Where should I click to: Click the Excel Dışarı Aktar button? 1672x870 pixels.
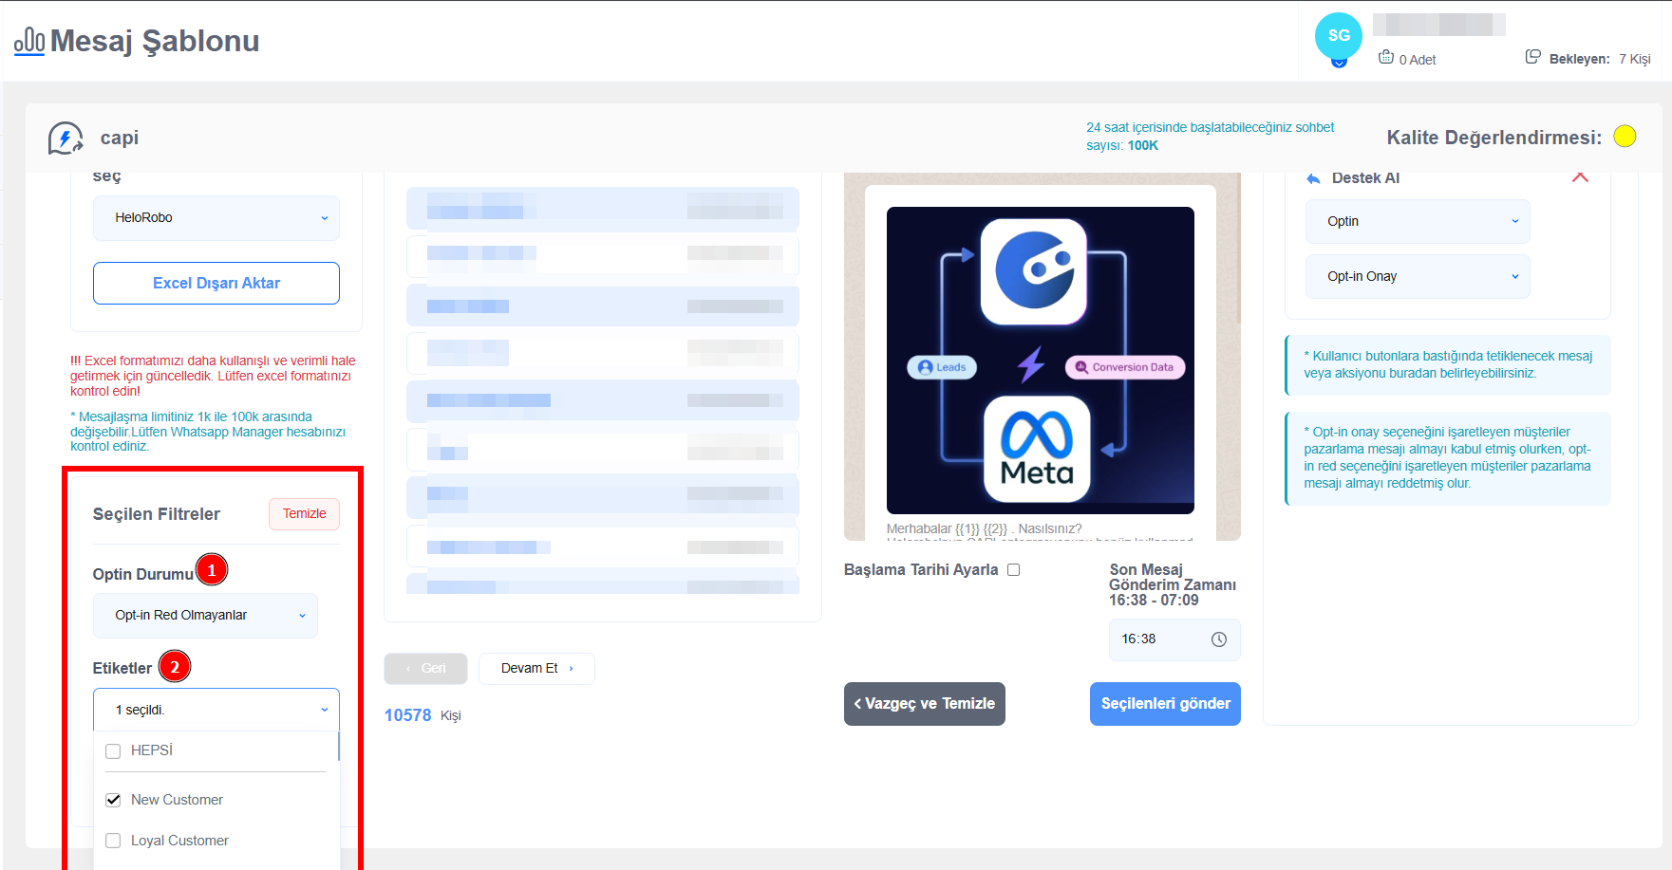[x=216, y=284]
